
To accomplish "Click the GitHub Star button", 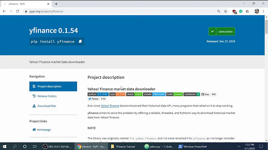I will (205, 94).
